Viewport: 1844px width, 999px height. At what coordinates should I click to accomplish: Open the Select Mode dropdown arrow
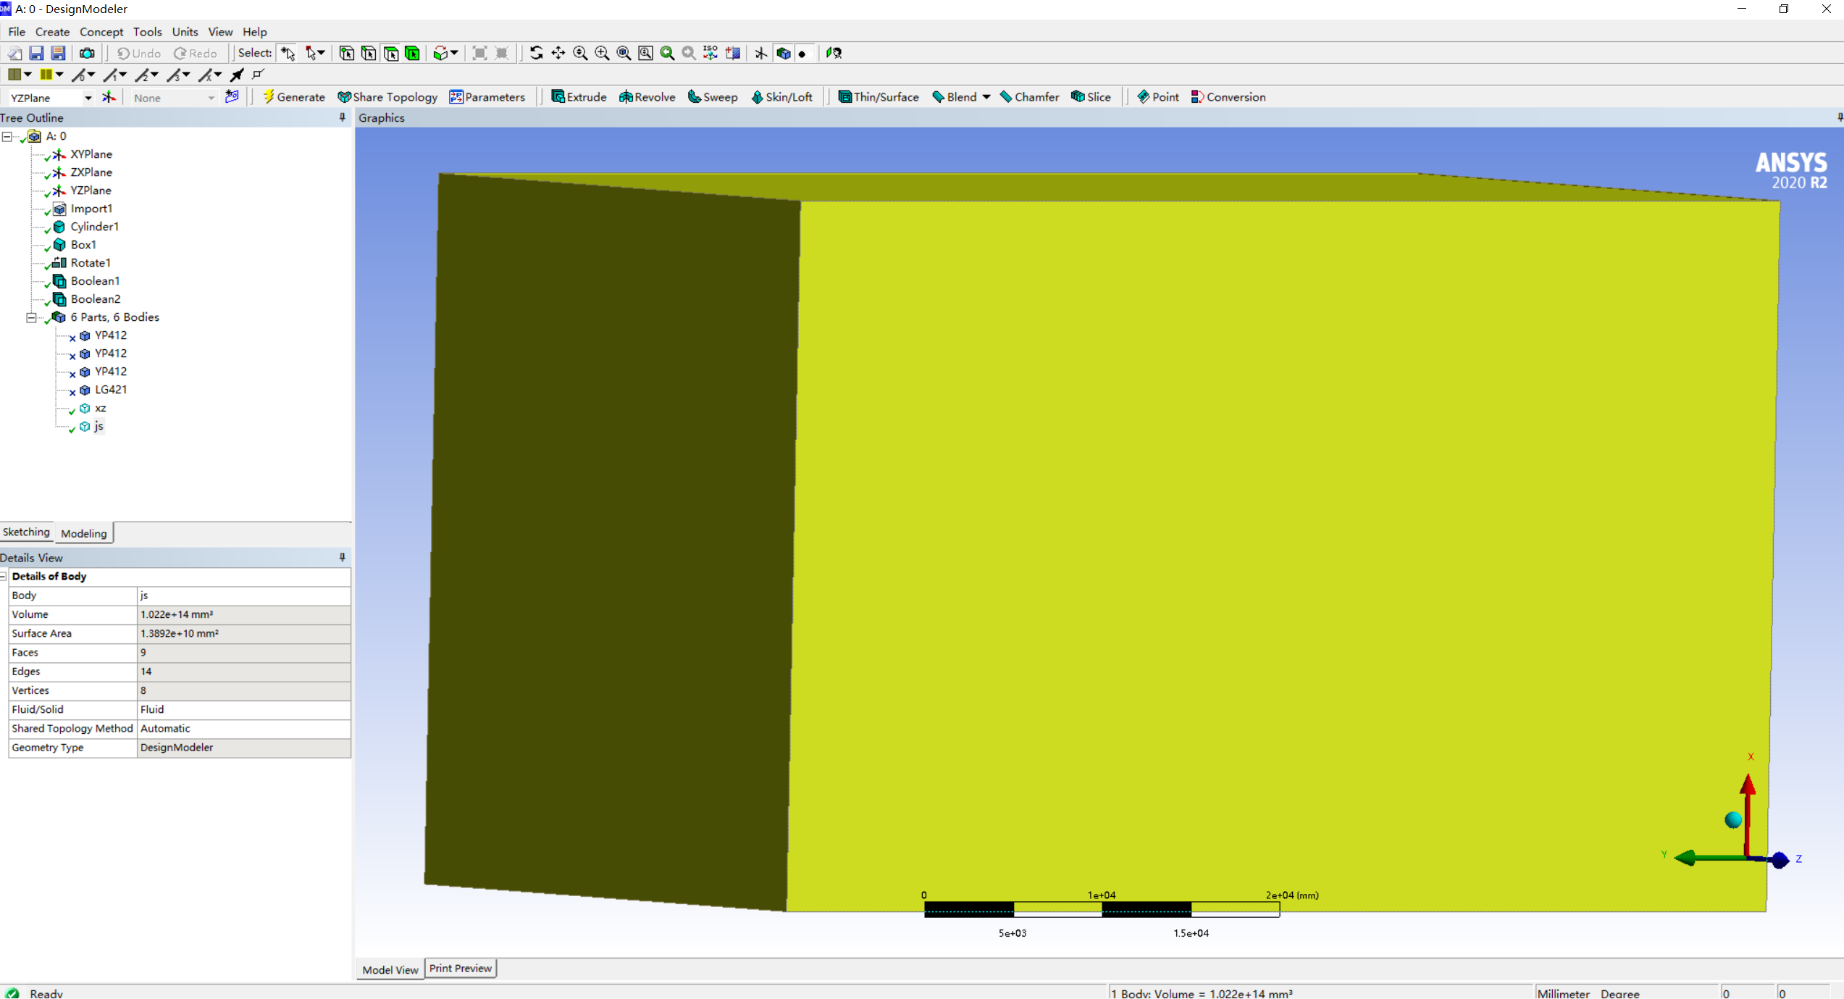tap(321, 53)
